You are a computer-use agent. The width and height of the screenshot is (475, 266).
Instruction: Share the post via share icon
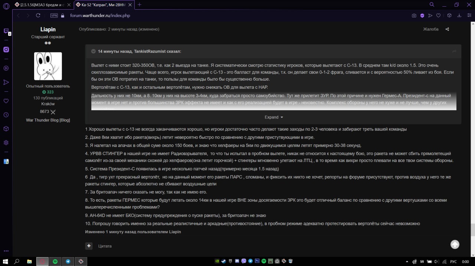pos(447,29)
